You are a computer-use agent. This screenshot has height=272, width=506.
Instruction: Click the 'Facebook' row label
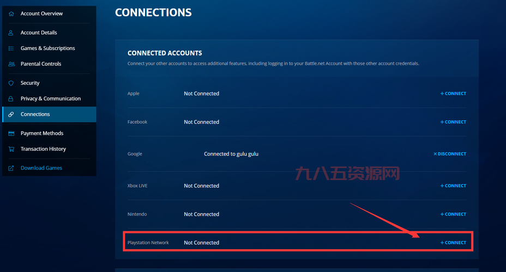tap(137, 122)
